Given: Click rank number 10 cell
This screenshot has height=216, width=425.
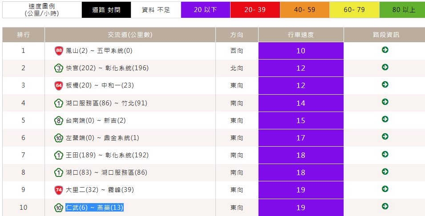Looking at the screenshot, I should tap(23, 208).
